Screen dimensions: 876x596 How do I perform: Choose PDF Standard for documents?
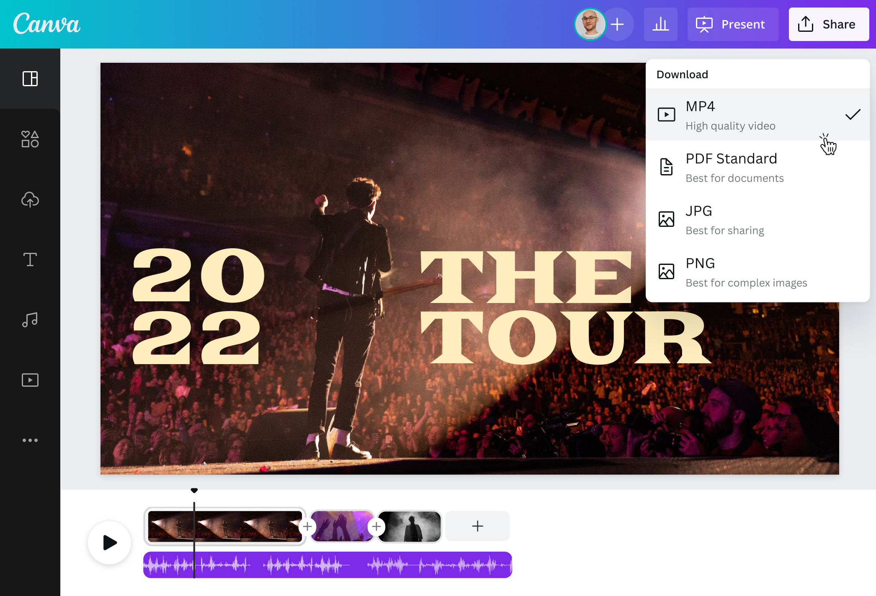(x=731, y=167)
